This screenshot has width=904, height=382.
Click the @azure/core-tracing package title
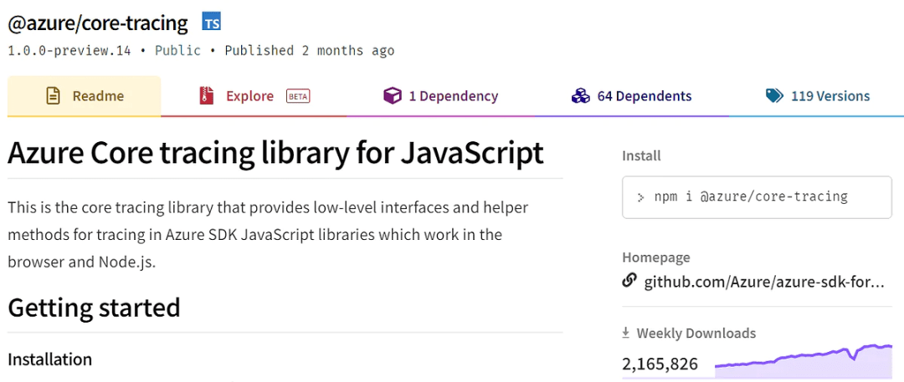tap(99, 23)
